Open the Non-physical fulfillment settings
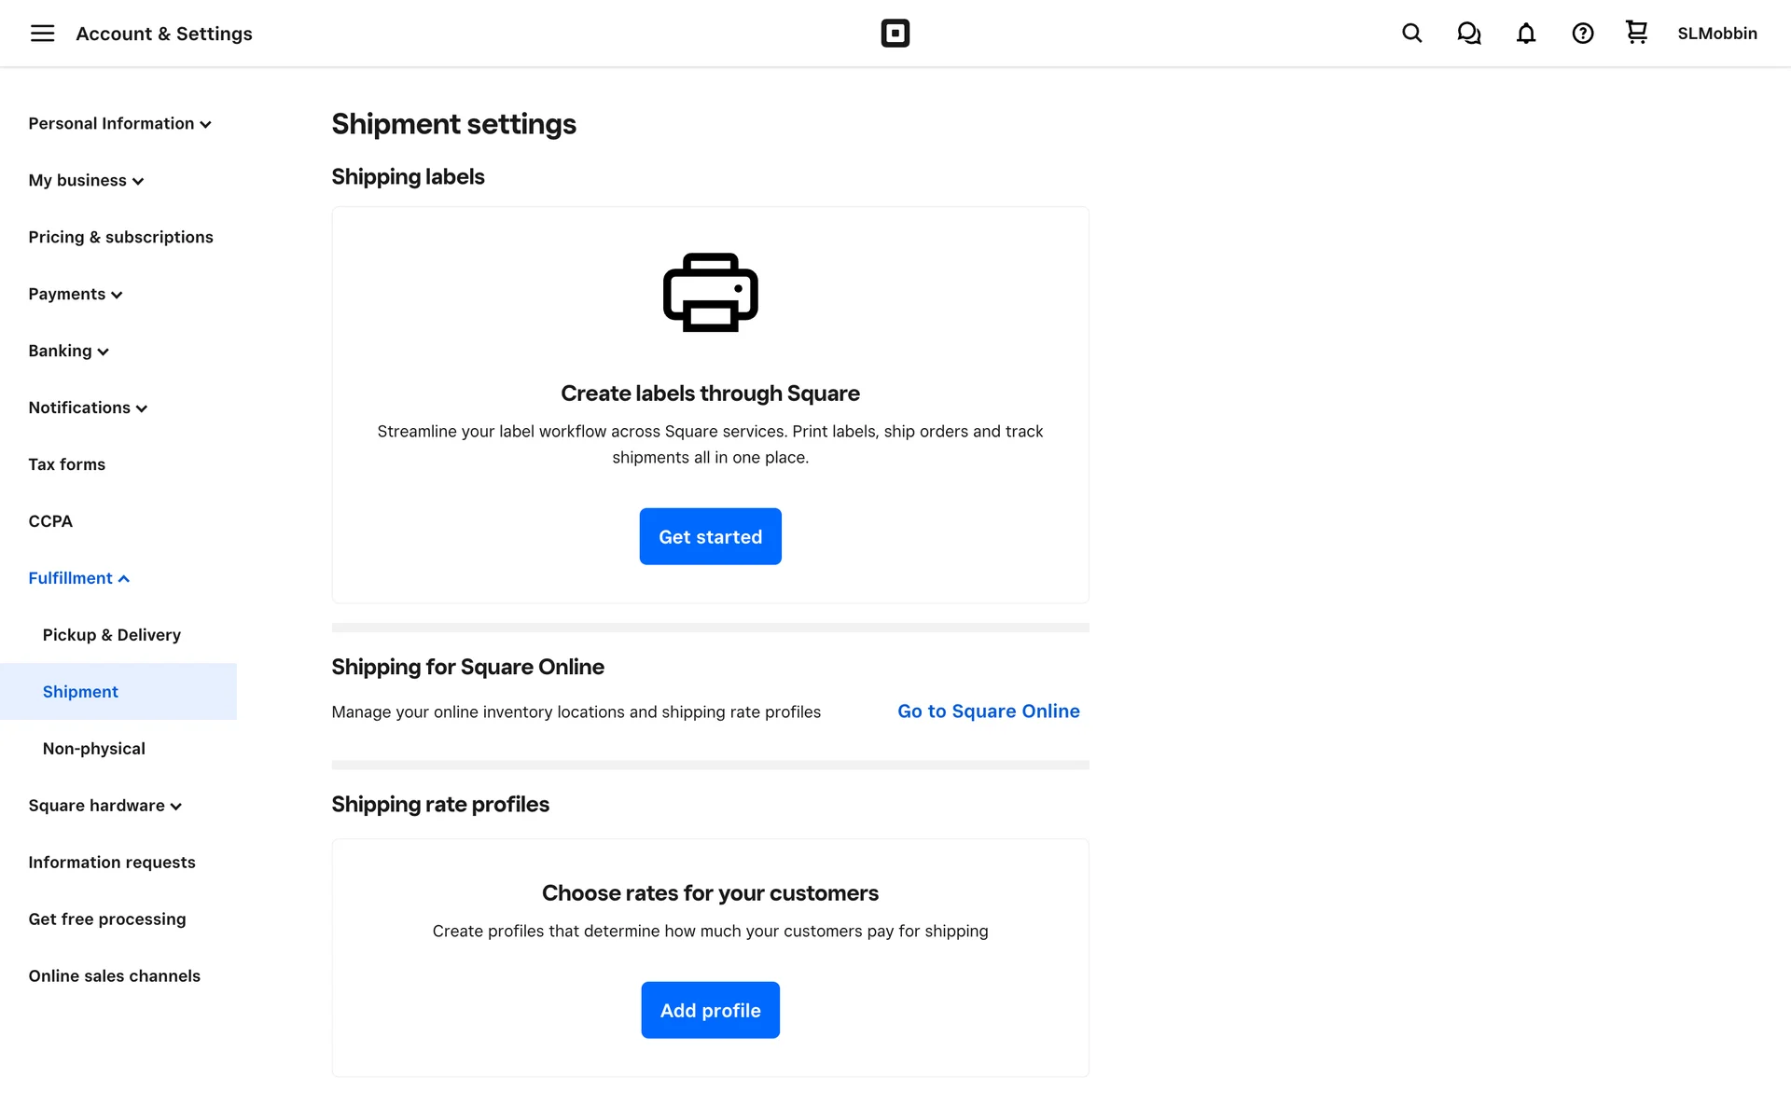Screen dimensions: 1791x1119 (93, 749)
